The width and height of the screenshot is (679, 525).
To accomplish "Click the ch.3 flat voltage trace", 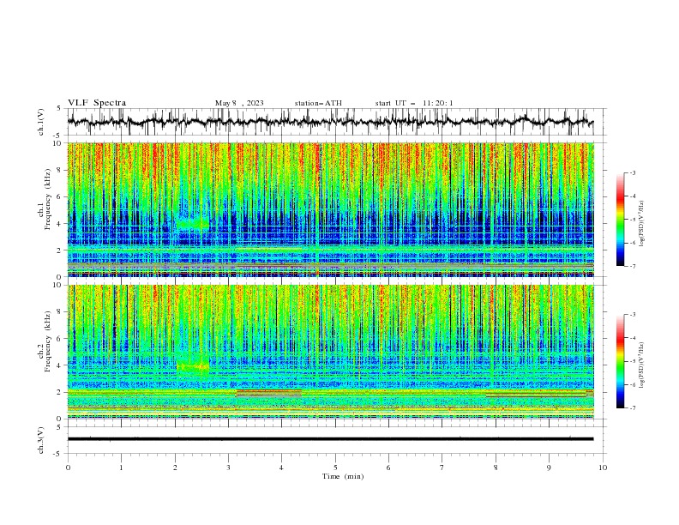I will (330, 439).
